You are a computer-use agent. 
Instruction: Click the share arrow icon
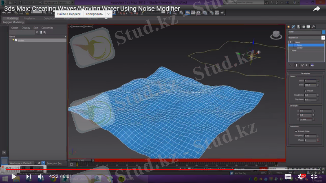tap(316, 9)
